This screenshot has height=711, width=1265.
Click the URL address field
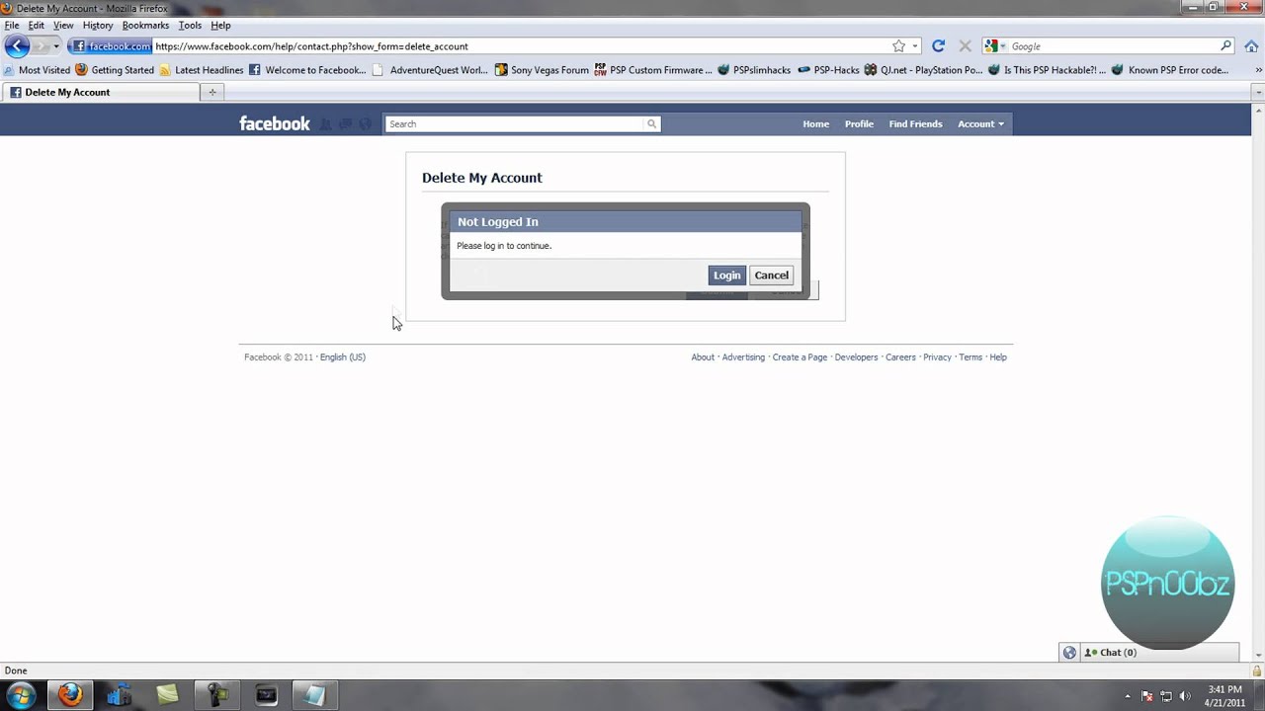point(521,46)
